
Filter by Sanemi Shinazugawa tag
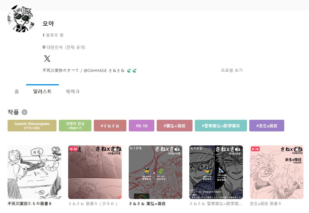coord(32,125)
